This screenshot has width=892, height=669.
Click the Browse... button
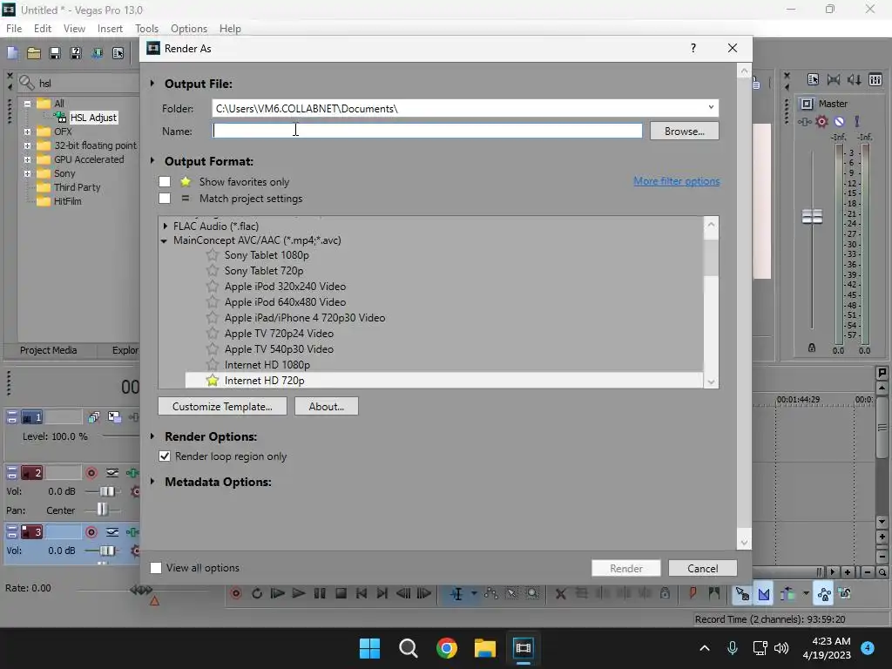(x=684, y=131)
